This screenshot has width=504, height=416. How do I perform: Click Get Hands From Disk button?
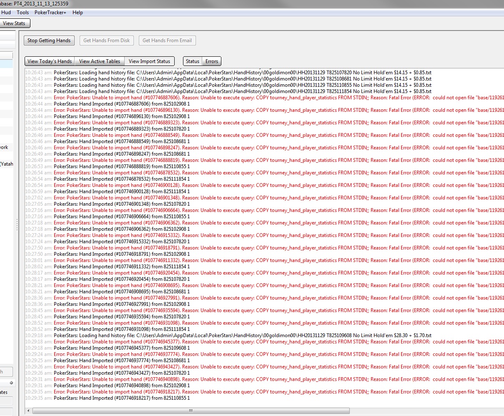(107, 40)
